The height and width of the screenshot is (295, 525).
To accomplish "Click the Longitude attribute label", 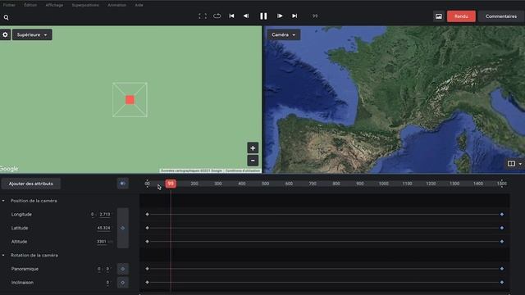I will tap(21, 215).
